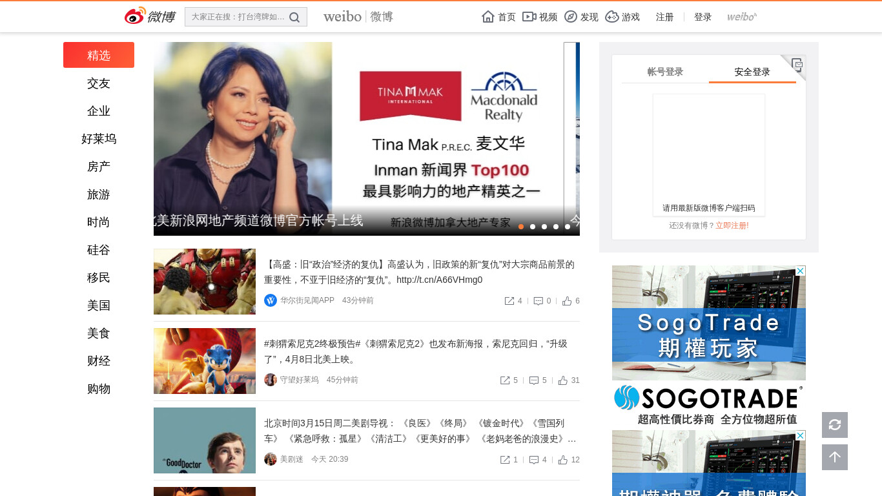Image resolution: width=882 pixels, height=496 pixels.
Task: Switch to 帐号登录 tab
Action: [665, 72]
